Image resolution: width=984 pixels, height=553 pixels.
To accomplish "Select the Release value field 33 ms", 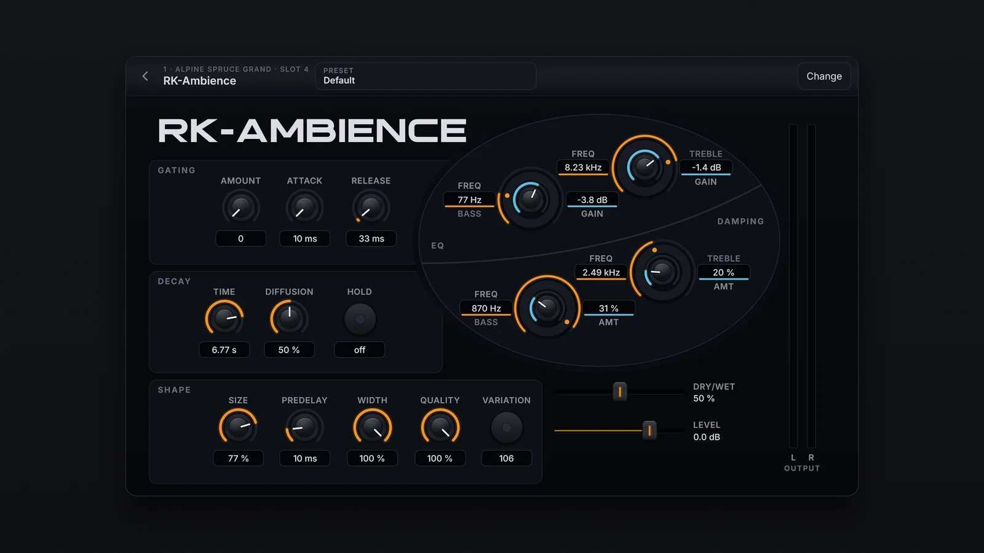I will (371, 238).
